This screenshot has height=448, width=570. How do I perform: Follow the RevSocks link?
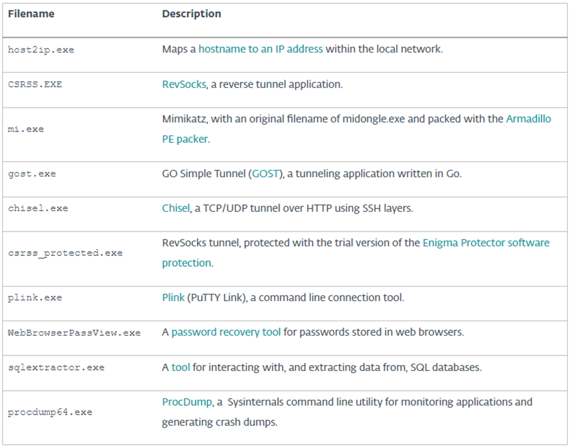pos(184,84)
